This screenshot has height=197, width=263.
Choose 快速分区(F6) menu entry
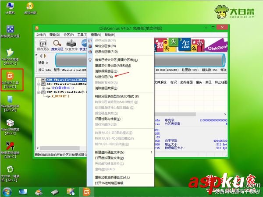pyautogui.click(x=121, y=77)
